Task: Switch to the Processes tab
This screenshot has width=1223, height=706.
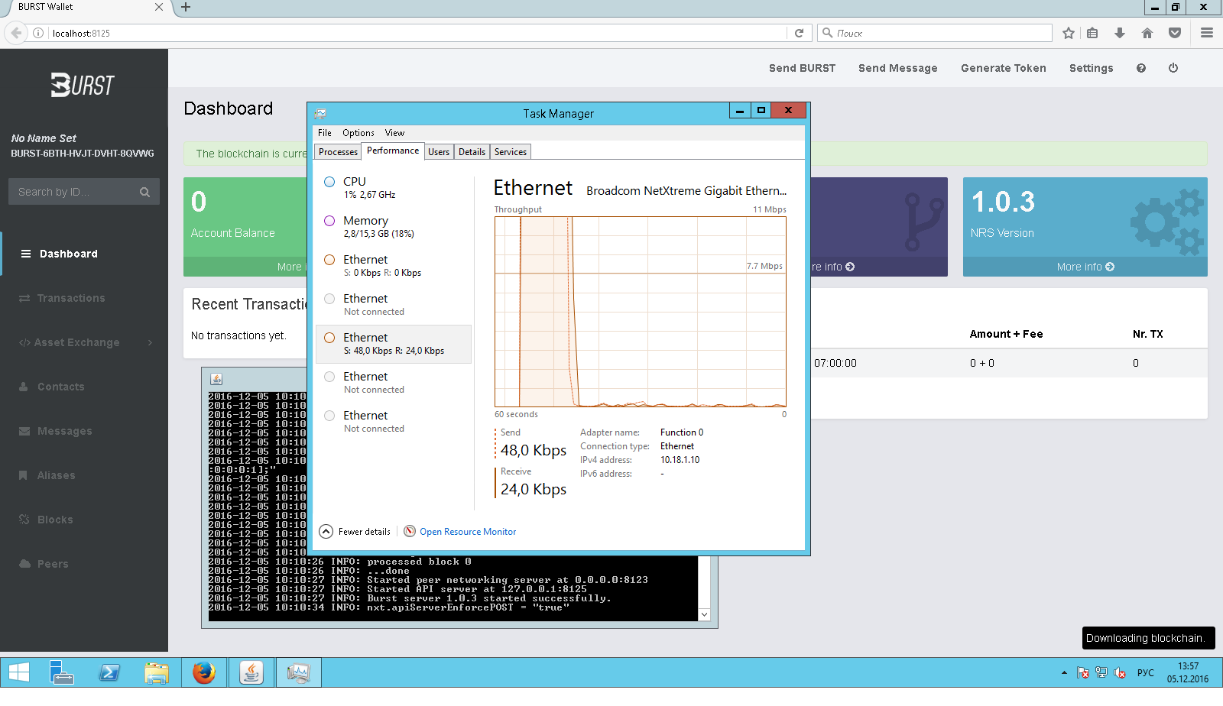Action: pyautogui.click(x=338, y=152)
